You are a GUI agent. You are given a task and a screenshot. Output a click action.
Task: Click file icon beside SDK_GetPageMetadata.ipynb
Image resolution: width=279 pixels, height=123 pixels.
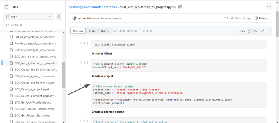pyautogui.click(x=11, y=102)
